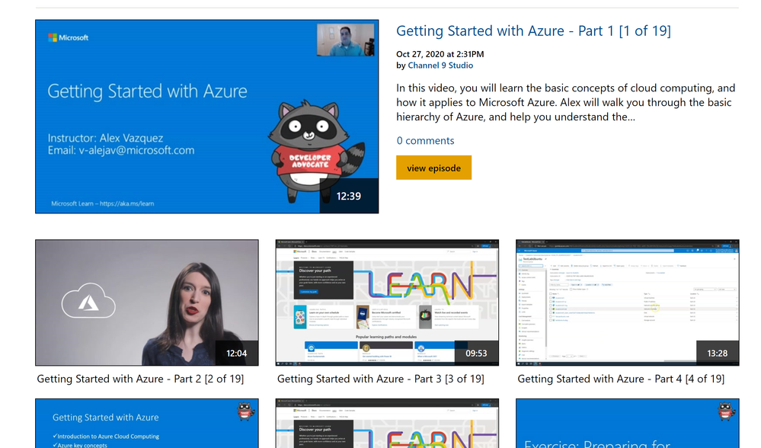
Task: Click the 12:04 duration badge on Part 2
Action: click(237, 354)
